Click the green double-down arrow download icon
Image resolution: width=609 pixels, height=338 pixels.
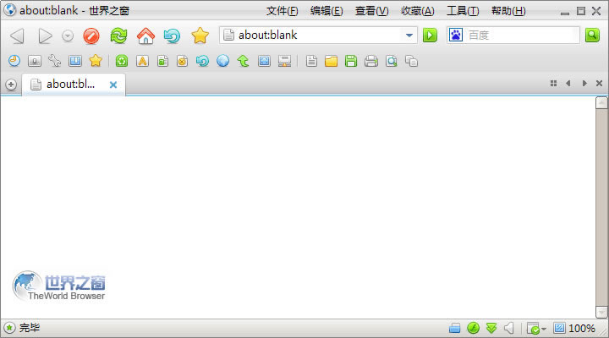pos(491,329)
